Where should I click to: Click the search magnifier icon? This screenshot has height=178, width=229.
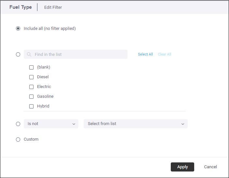(29, 54)
